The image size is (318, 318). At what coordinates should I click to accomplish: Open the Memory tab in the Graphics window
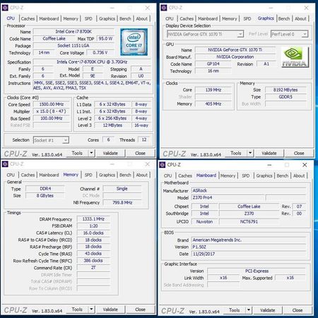click(x=230, y=18)
